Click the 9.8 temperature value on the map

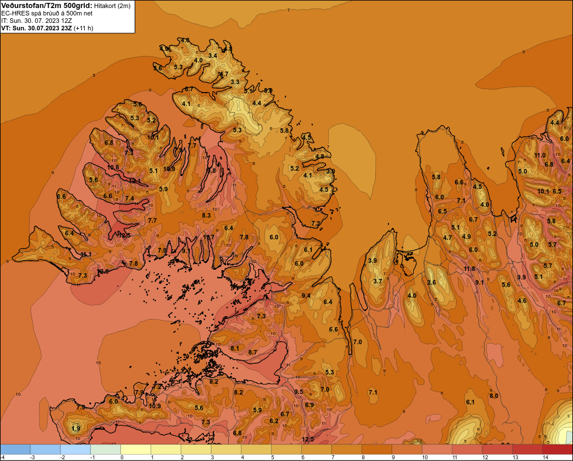coord(211,170)
